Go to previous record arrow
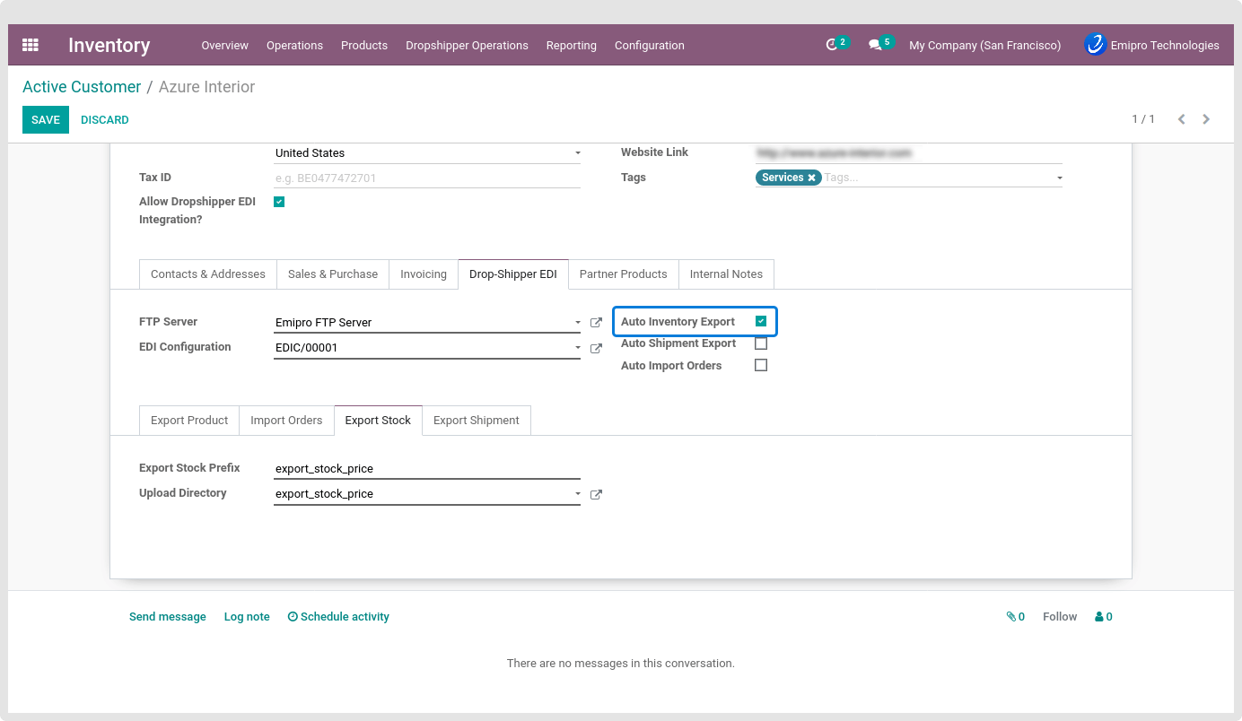1242x721 pixels. tap(1181, 119)
